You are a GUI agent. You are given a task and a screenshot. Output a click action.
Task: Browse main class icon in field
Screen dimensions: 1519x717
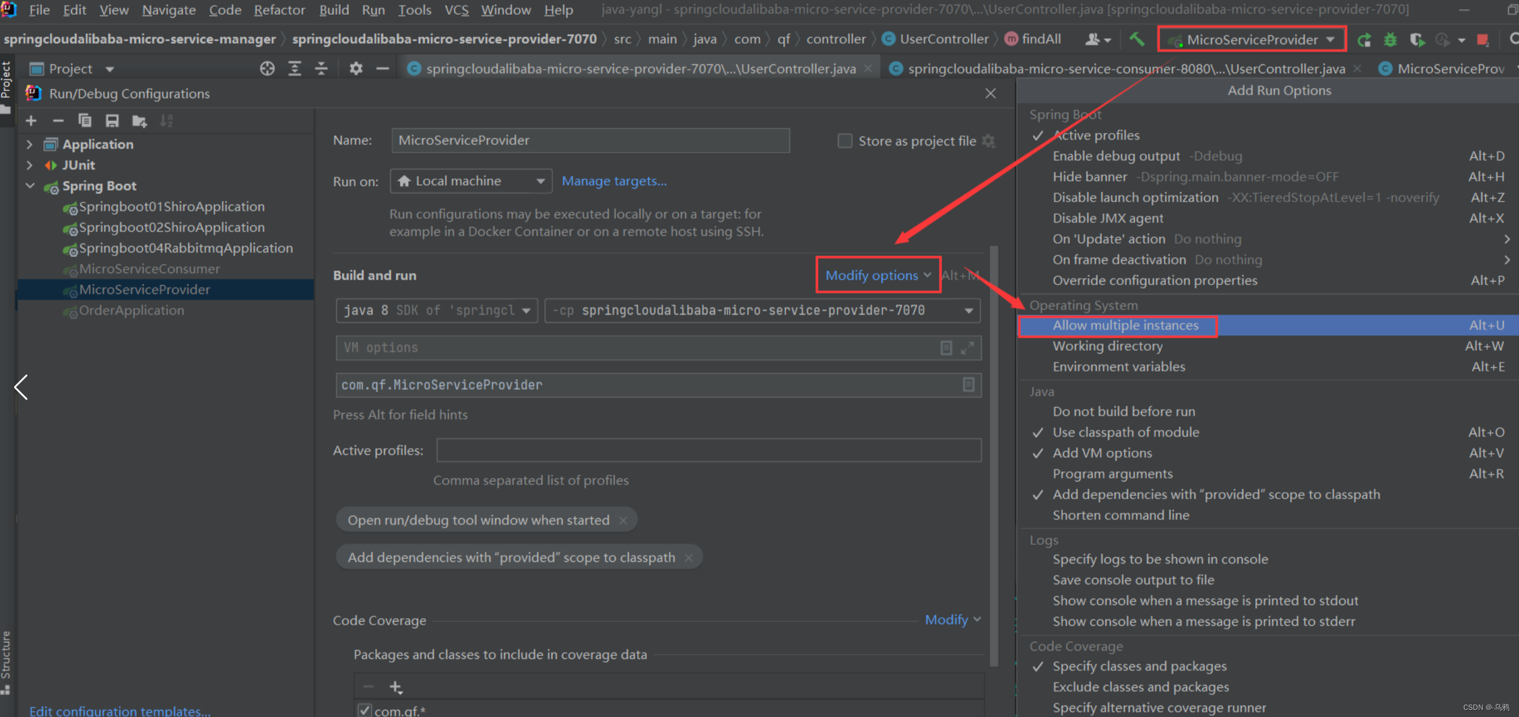click(968, 385)
